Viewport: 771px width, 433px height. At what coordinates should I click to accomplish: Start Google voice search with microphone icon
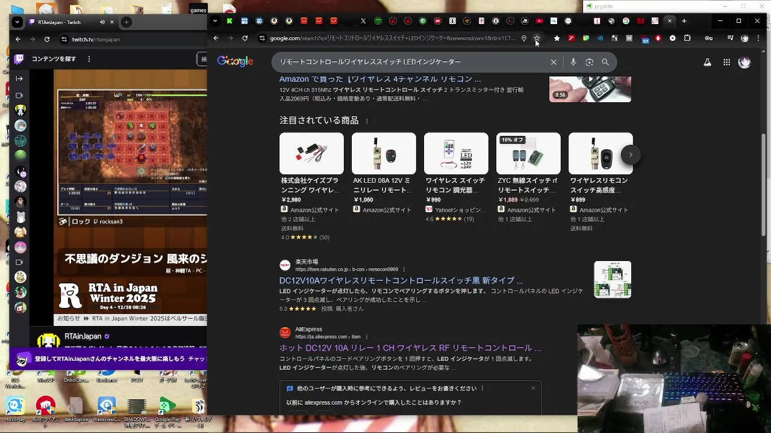(573, 62)
